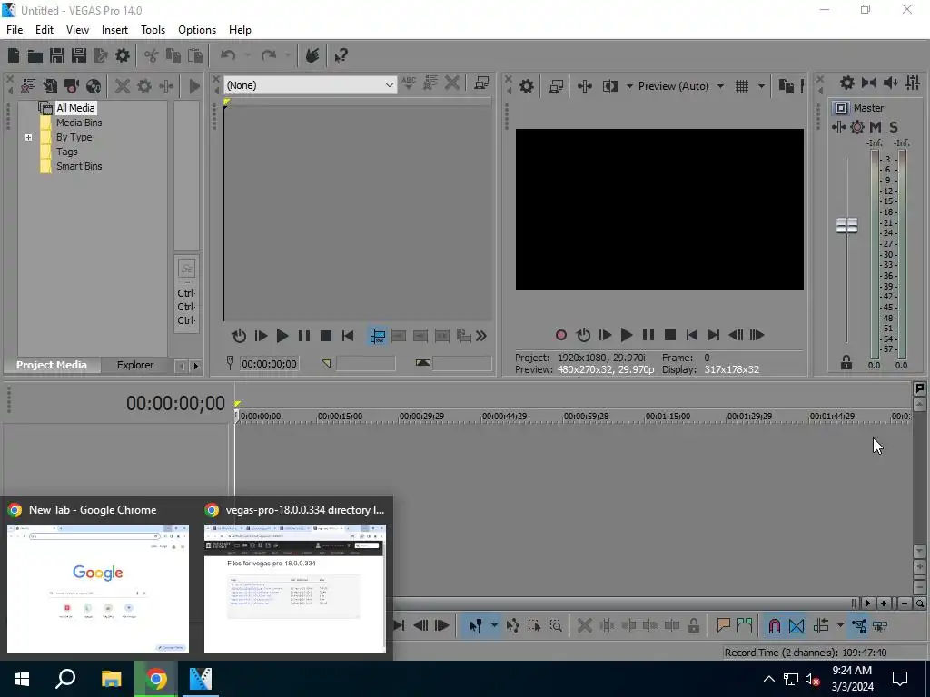
Task: Open Preview (Auto) quality dropdown
Action: point(720,86)
